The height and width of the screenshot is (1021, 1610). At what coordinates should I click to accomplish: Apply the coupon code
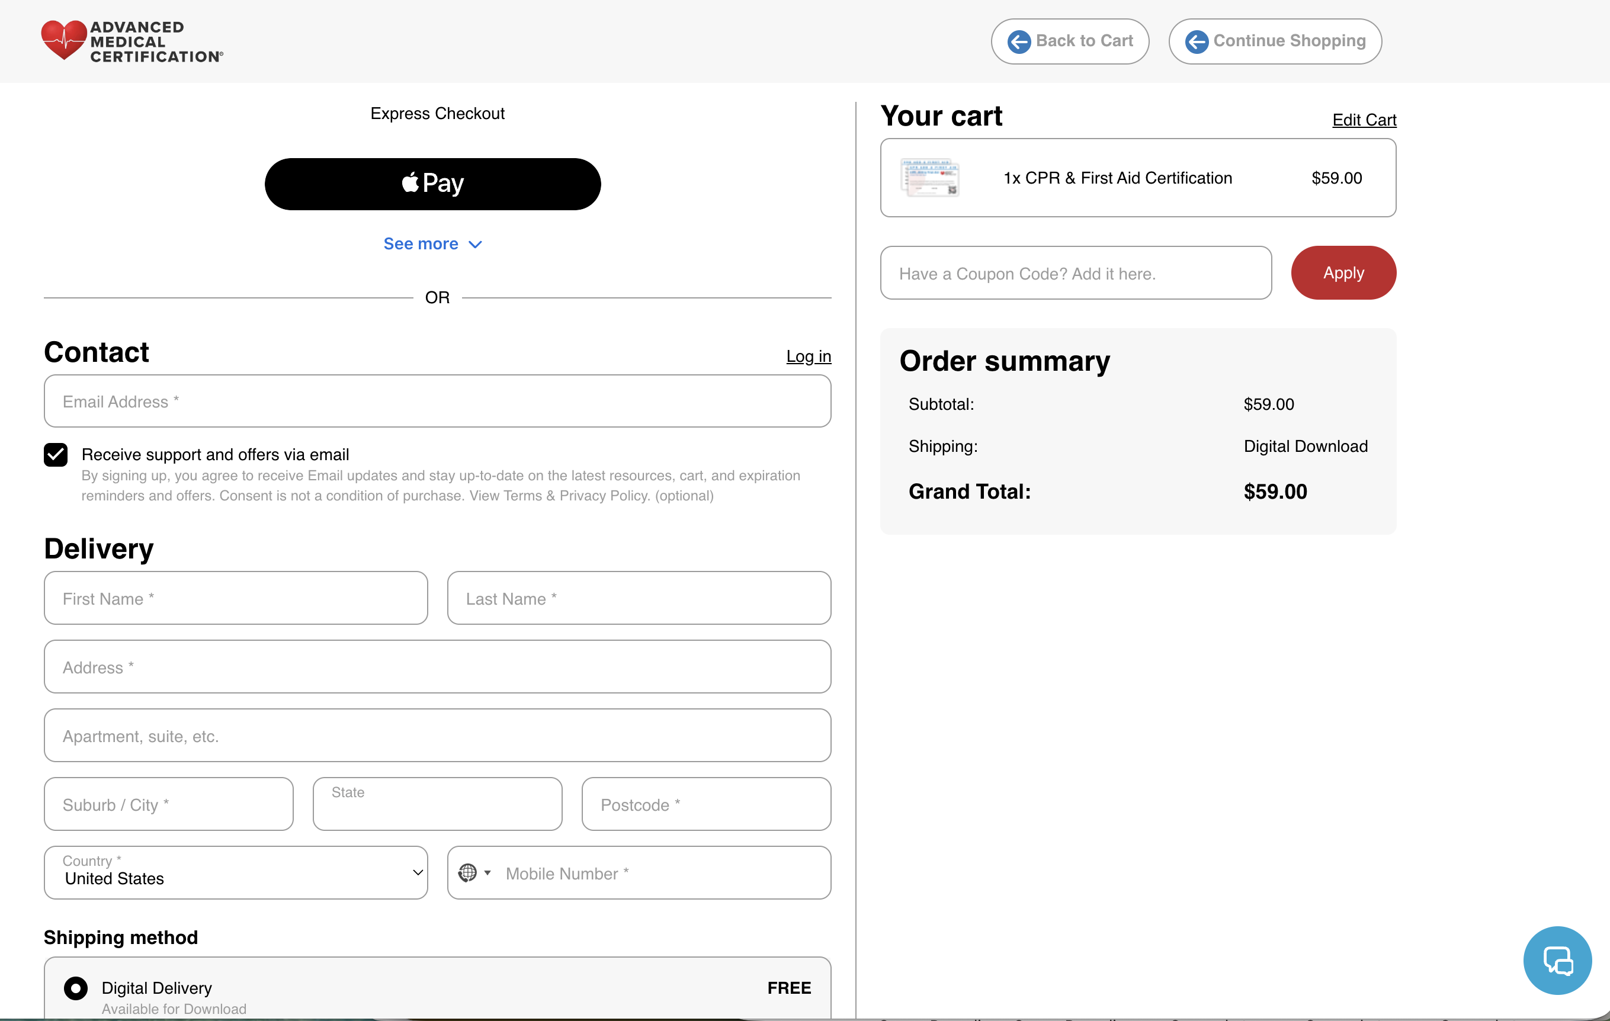1343,273
